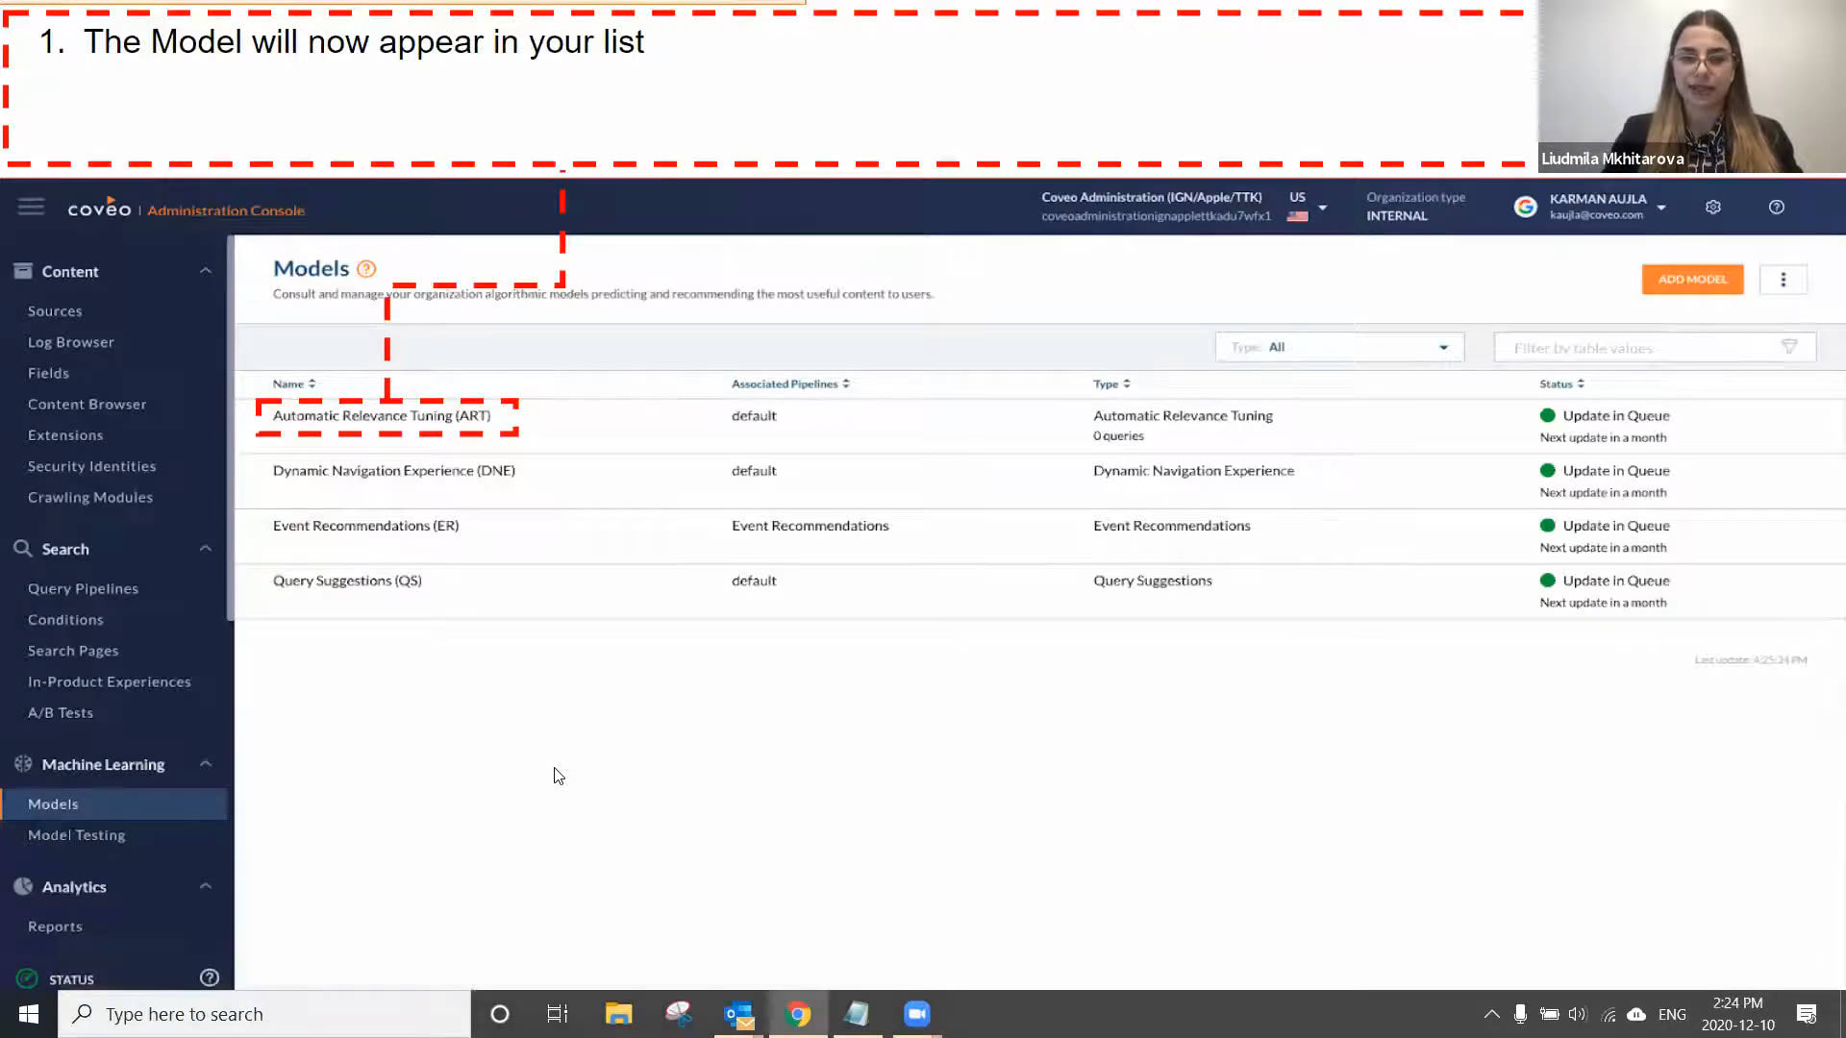The width and height of the screenshot is (1846, 1038).
Task: Open Chrome from the taskbar
Action: click(797, 1014)
